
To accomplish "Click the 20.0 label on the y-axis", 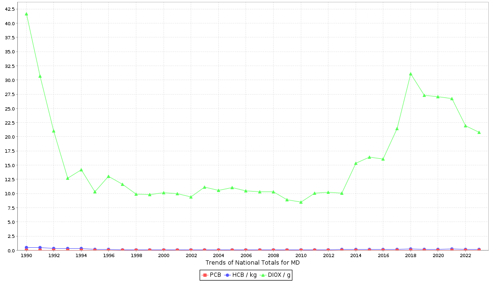I will point(10,137).
